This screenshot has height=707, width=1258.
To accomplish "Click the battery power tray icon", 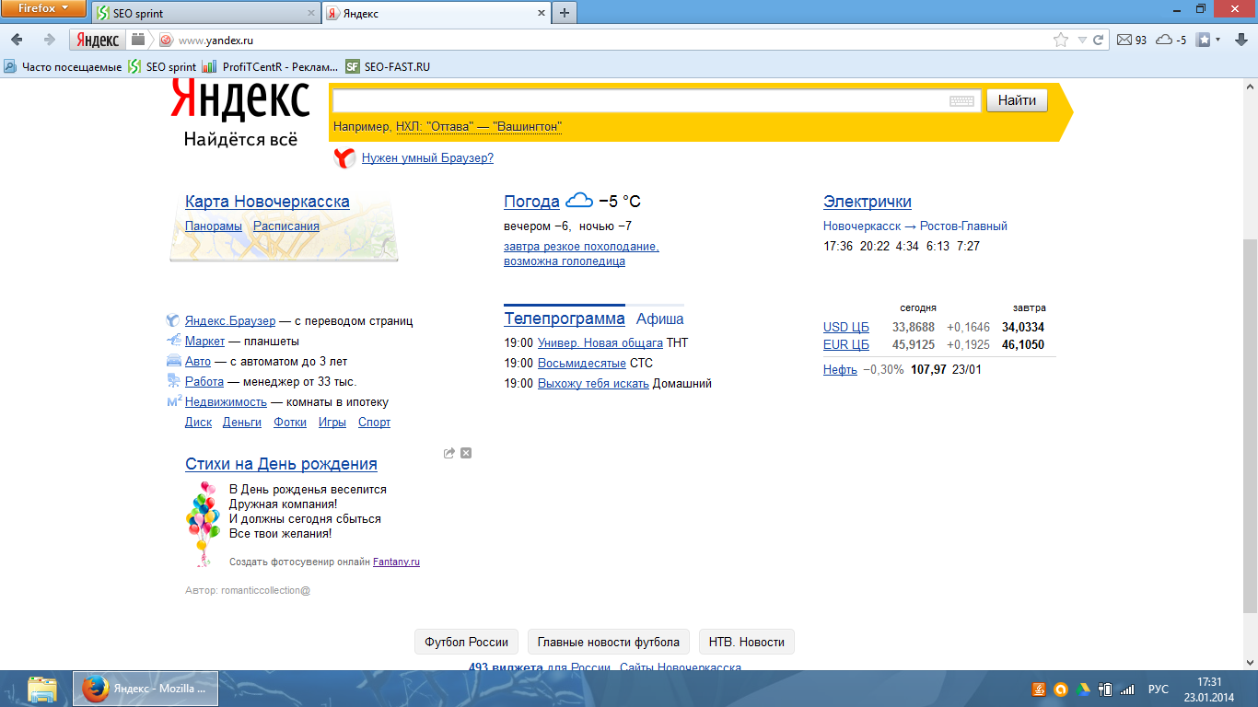I will pyautogui.click(x=1105, y=689).
